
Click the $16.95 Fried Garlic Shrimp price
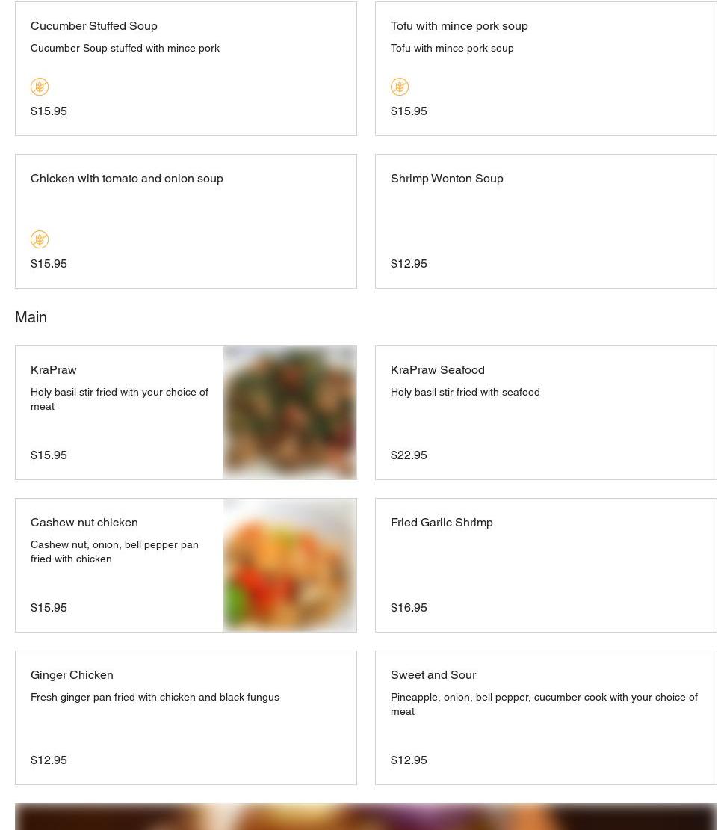pyautogui.click(x=409, y=607)
